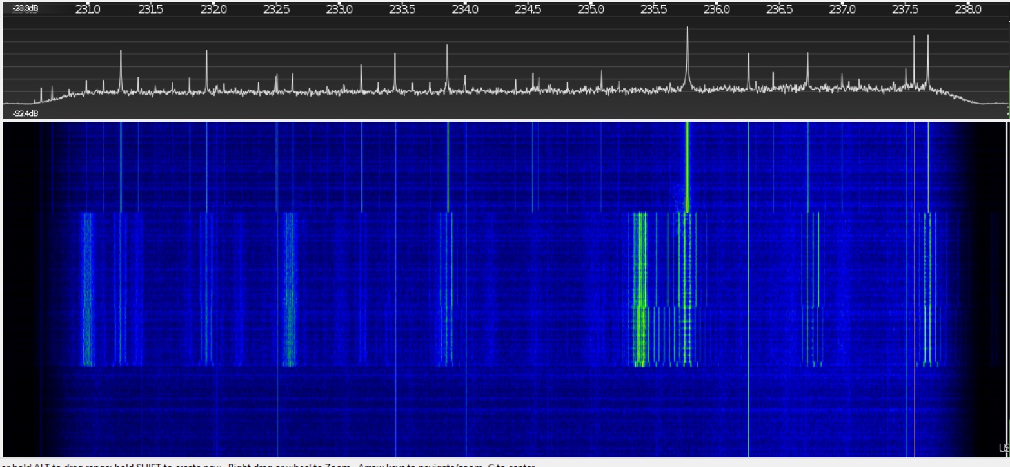Screen dimensions: 1010x467
Task: Click the status bar hint text at bottom
Action: (268, 464)
